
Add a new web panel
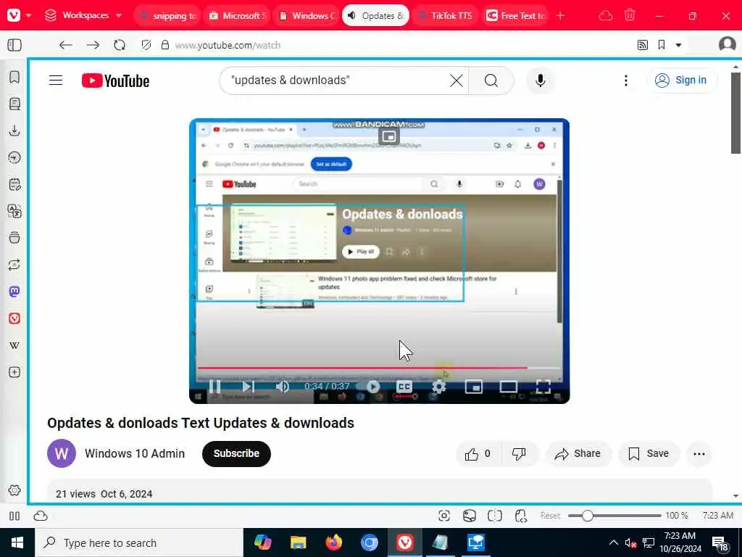(x=14, y=372)
